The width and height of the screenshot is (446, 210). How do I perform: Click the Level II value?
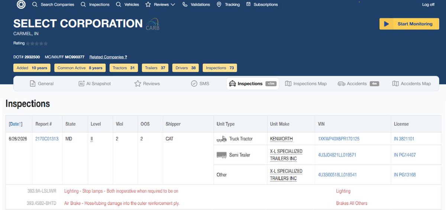click(92, 139)
